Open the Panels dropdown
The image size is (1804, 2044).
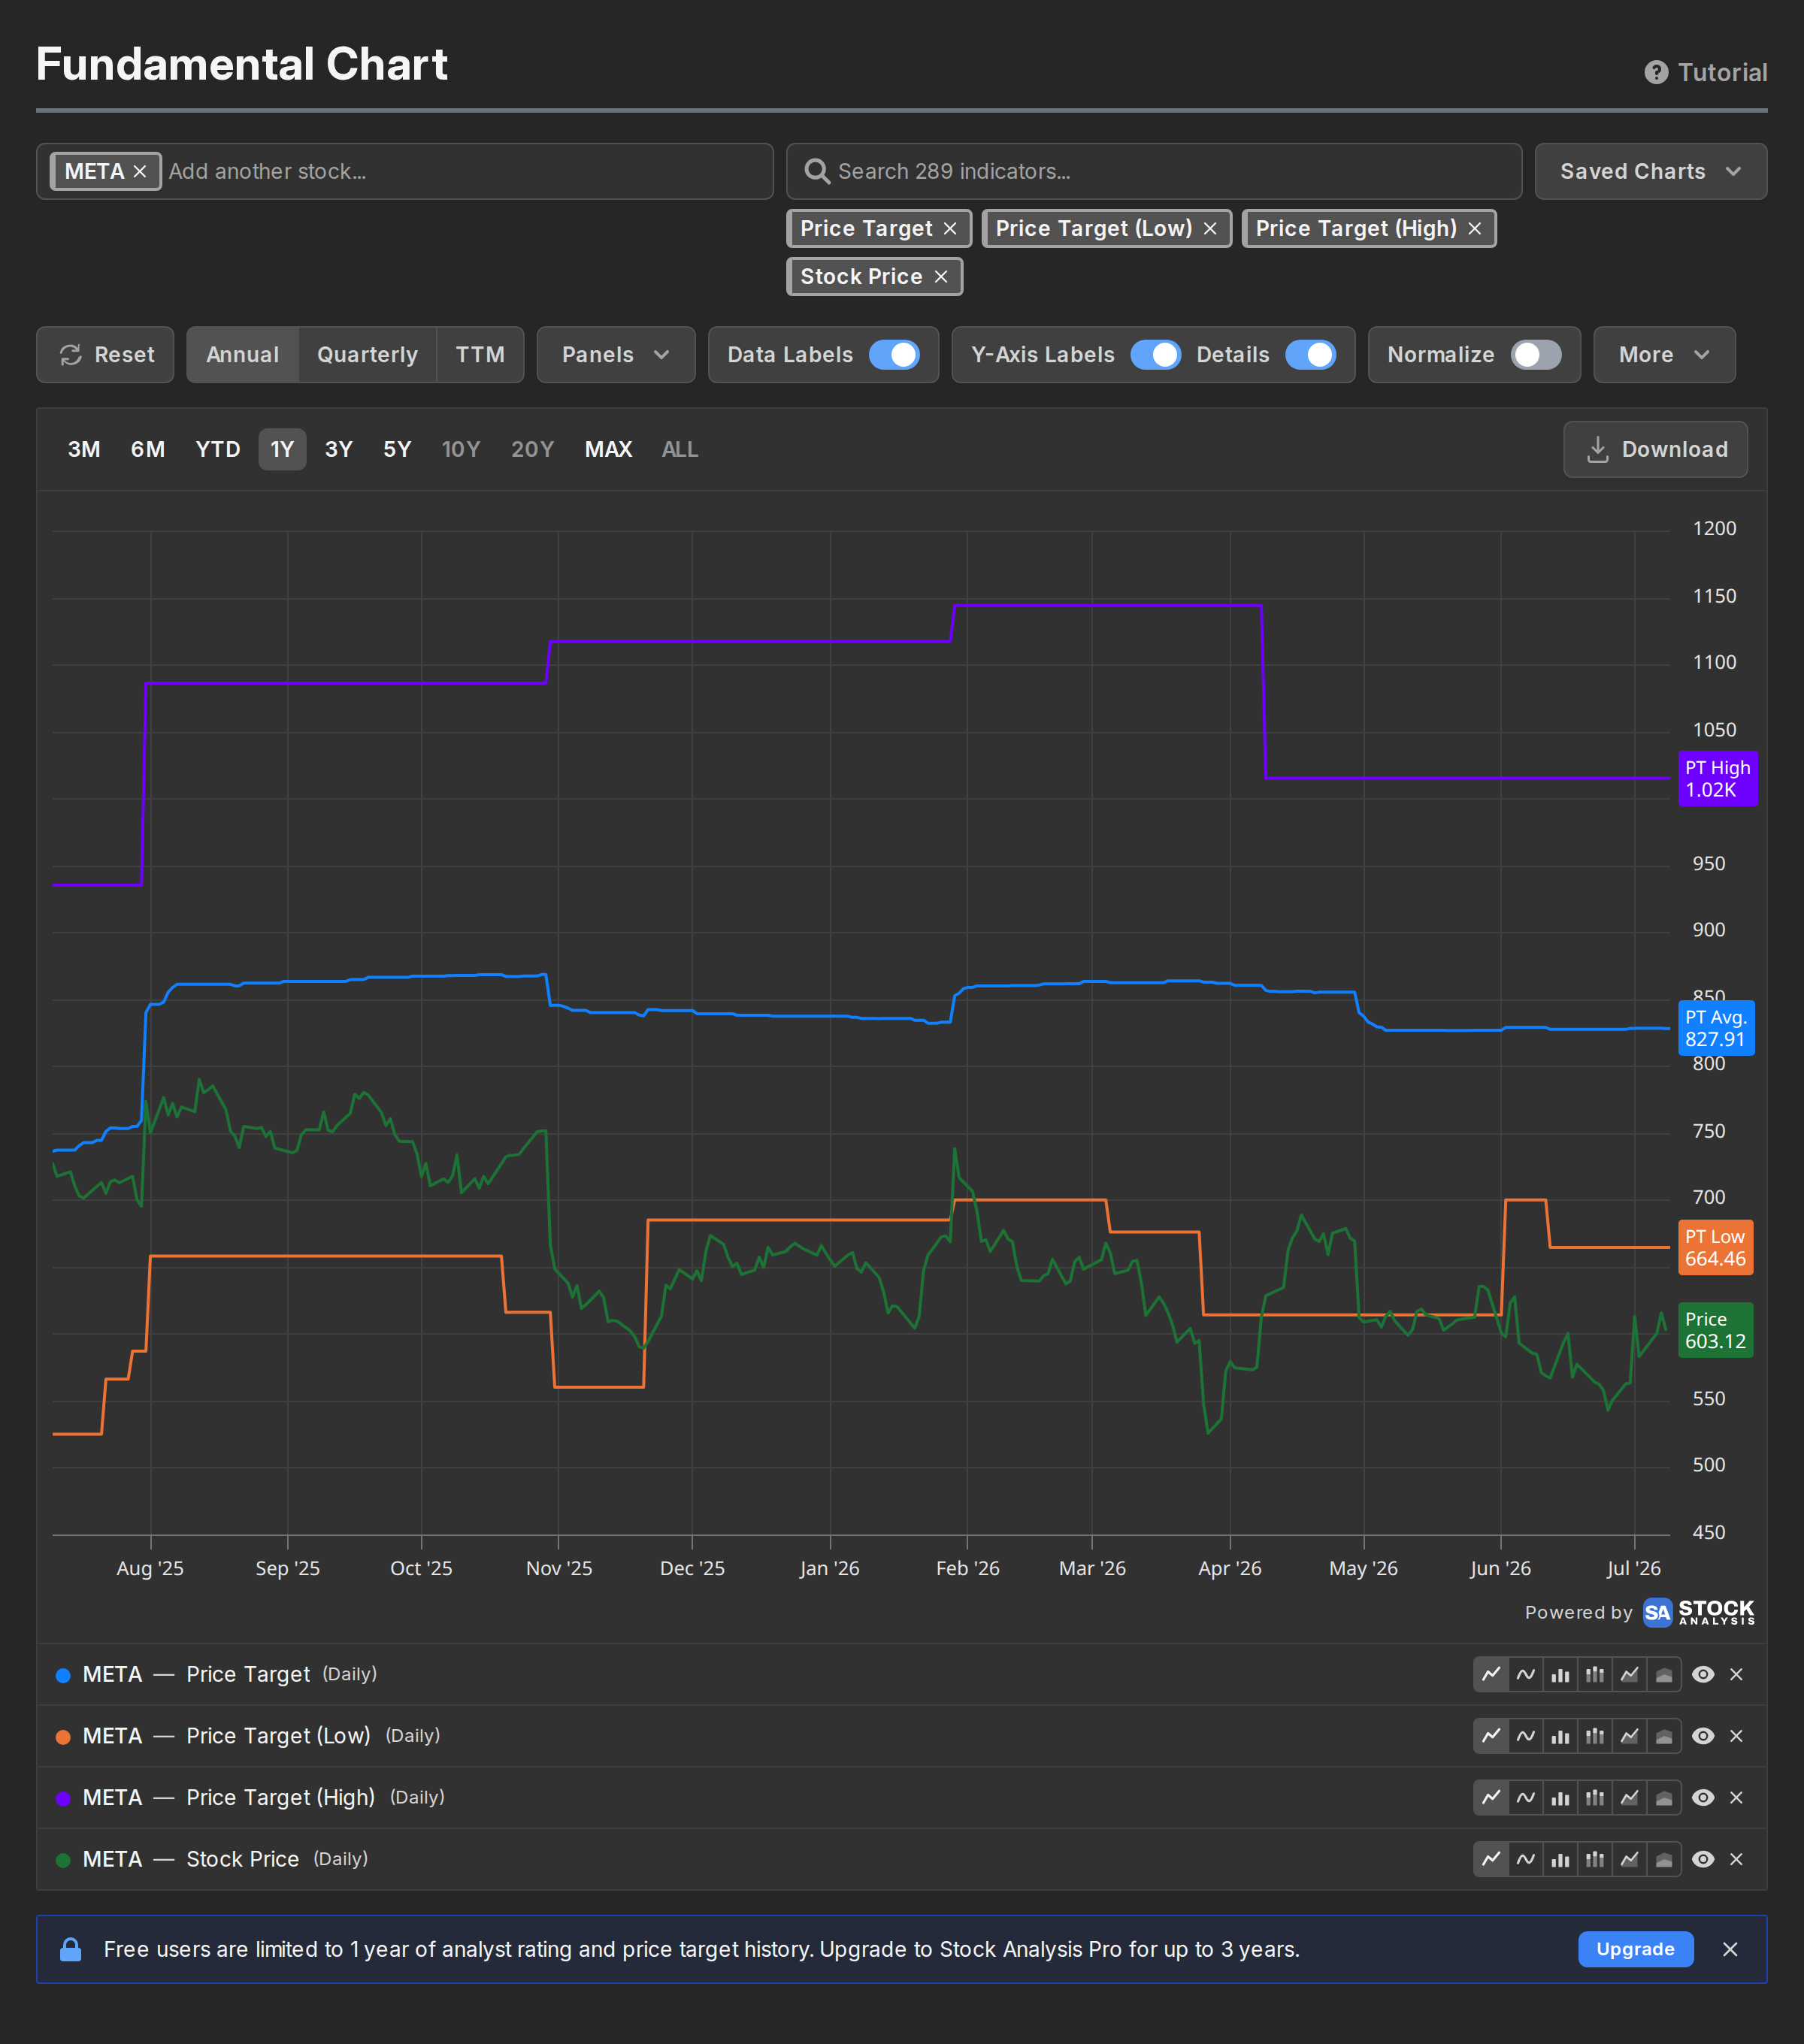615,355
